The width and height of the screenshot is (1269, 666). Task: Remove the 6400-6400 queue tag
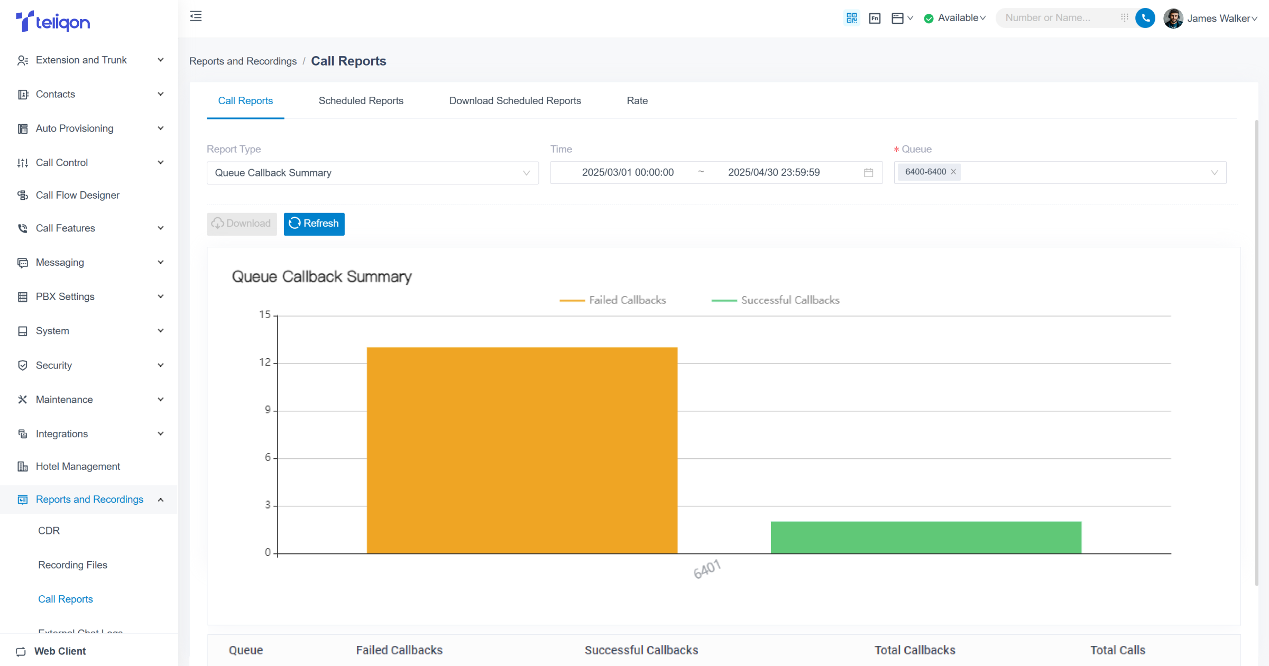tap(953, 172)
